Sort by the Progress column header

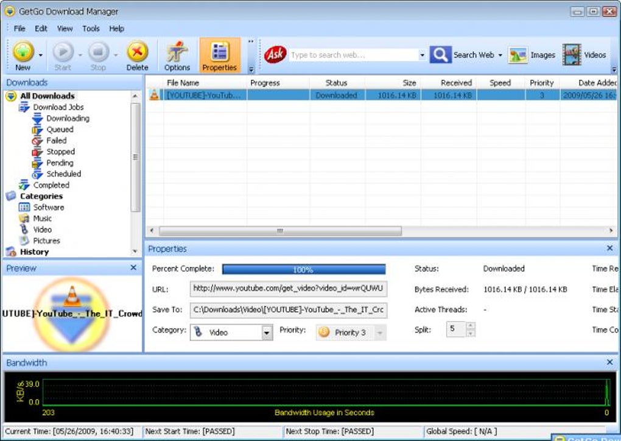pos(278,83)
